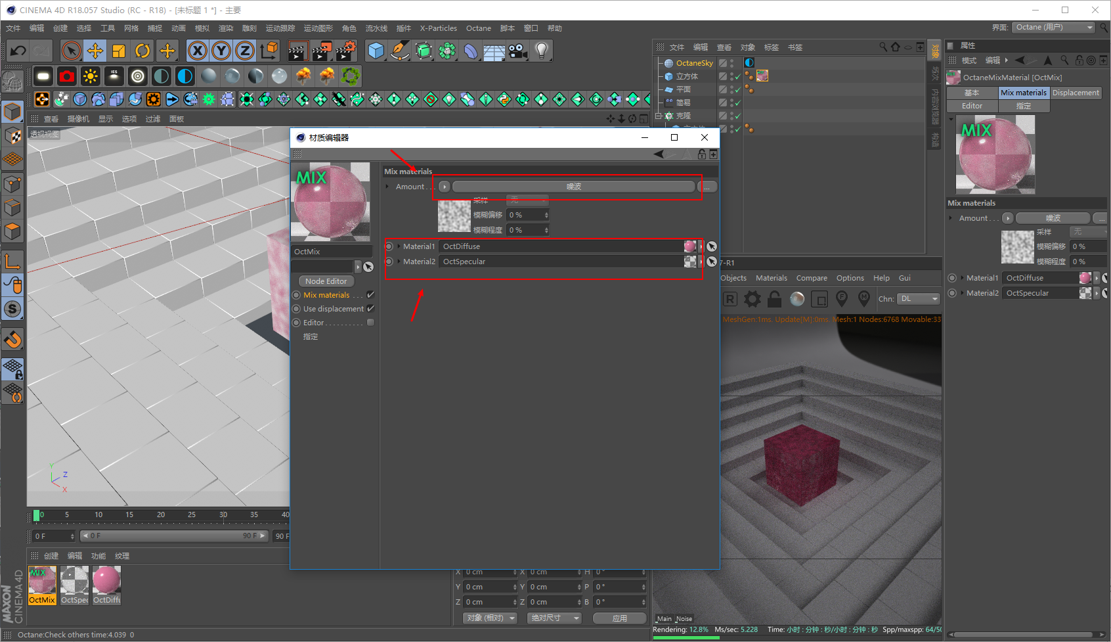Expand Material1 row in material editor
Image resolution: width=1111 pixels, height=642 pixels.
(x=399, y=246)
